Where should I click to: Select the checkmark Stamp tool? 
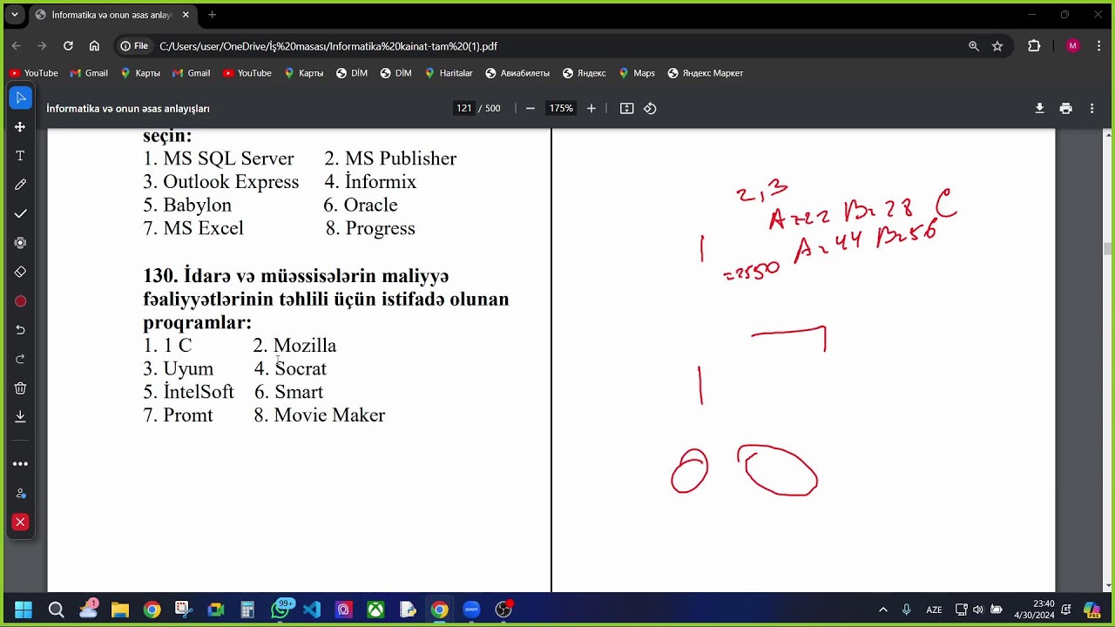tap(20, 213)
